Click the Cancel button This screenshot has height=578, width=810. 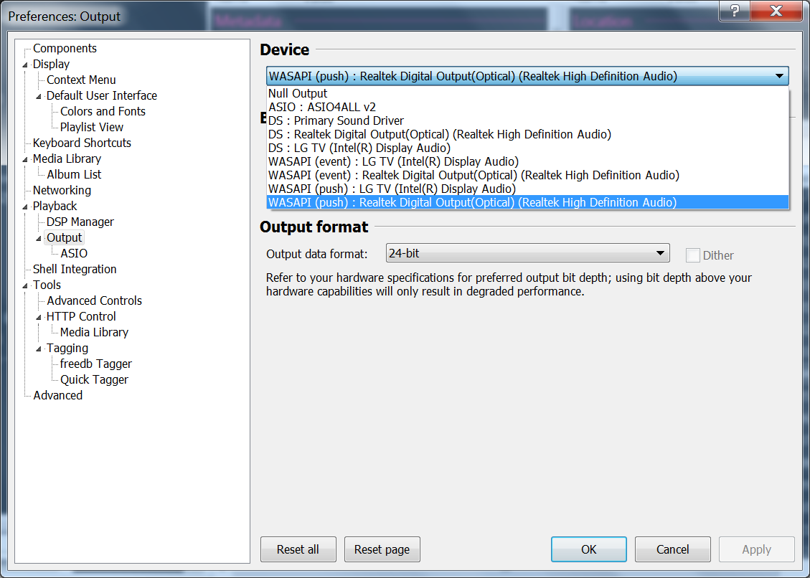(672, 549)
